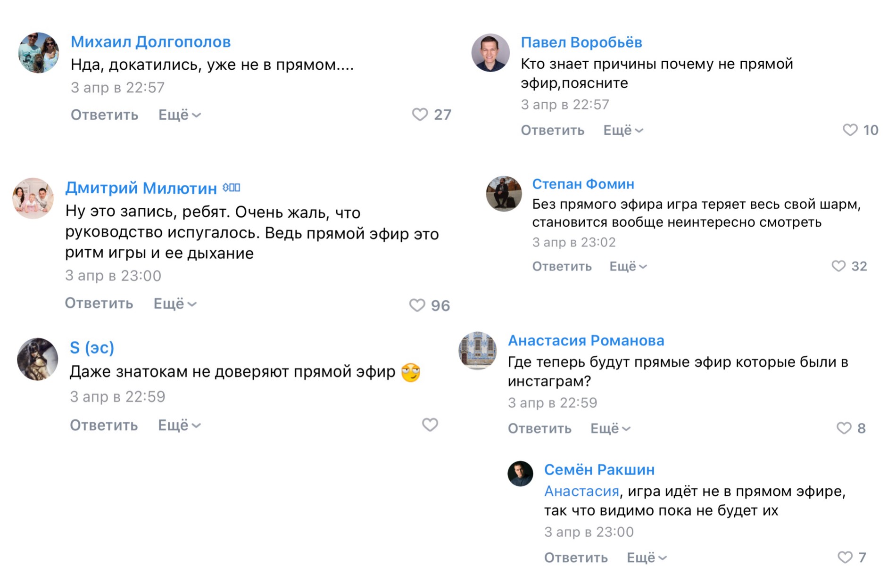
Task: Open Степан Фомин's profile name link
Action: coord(583,184)
